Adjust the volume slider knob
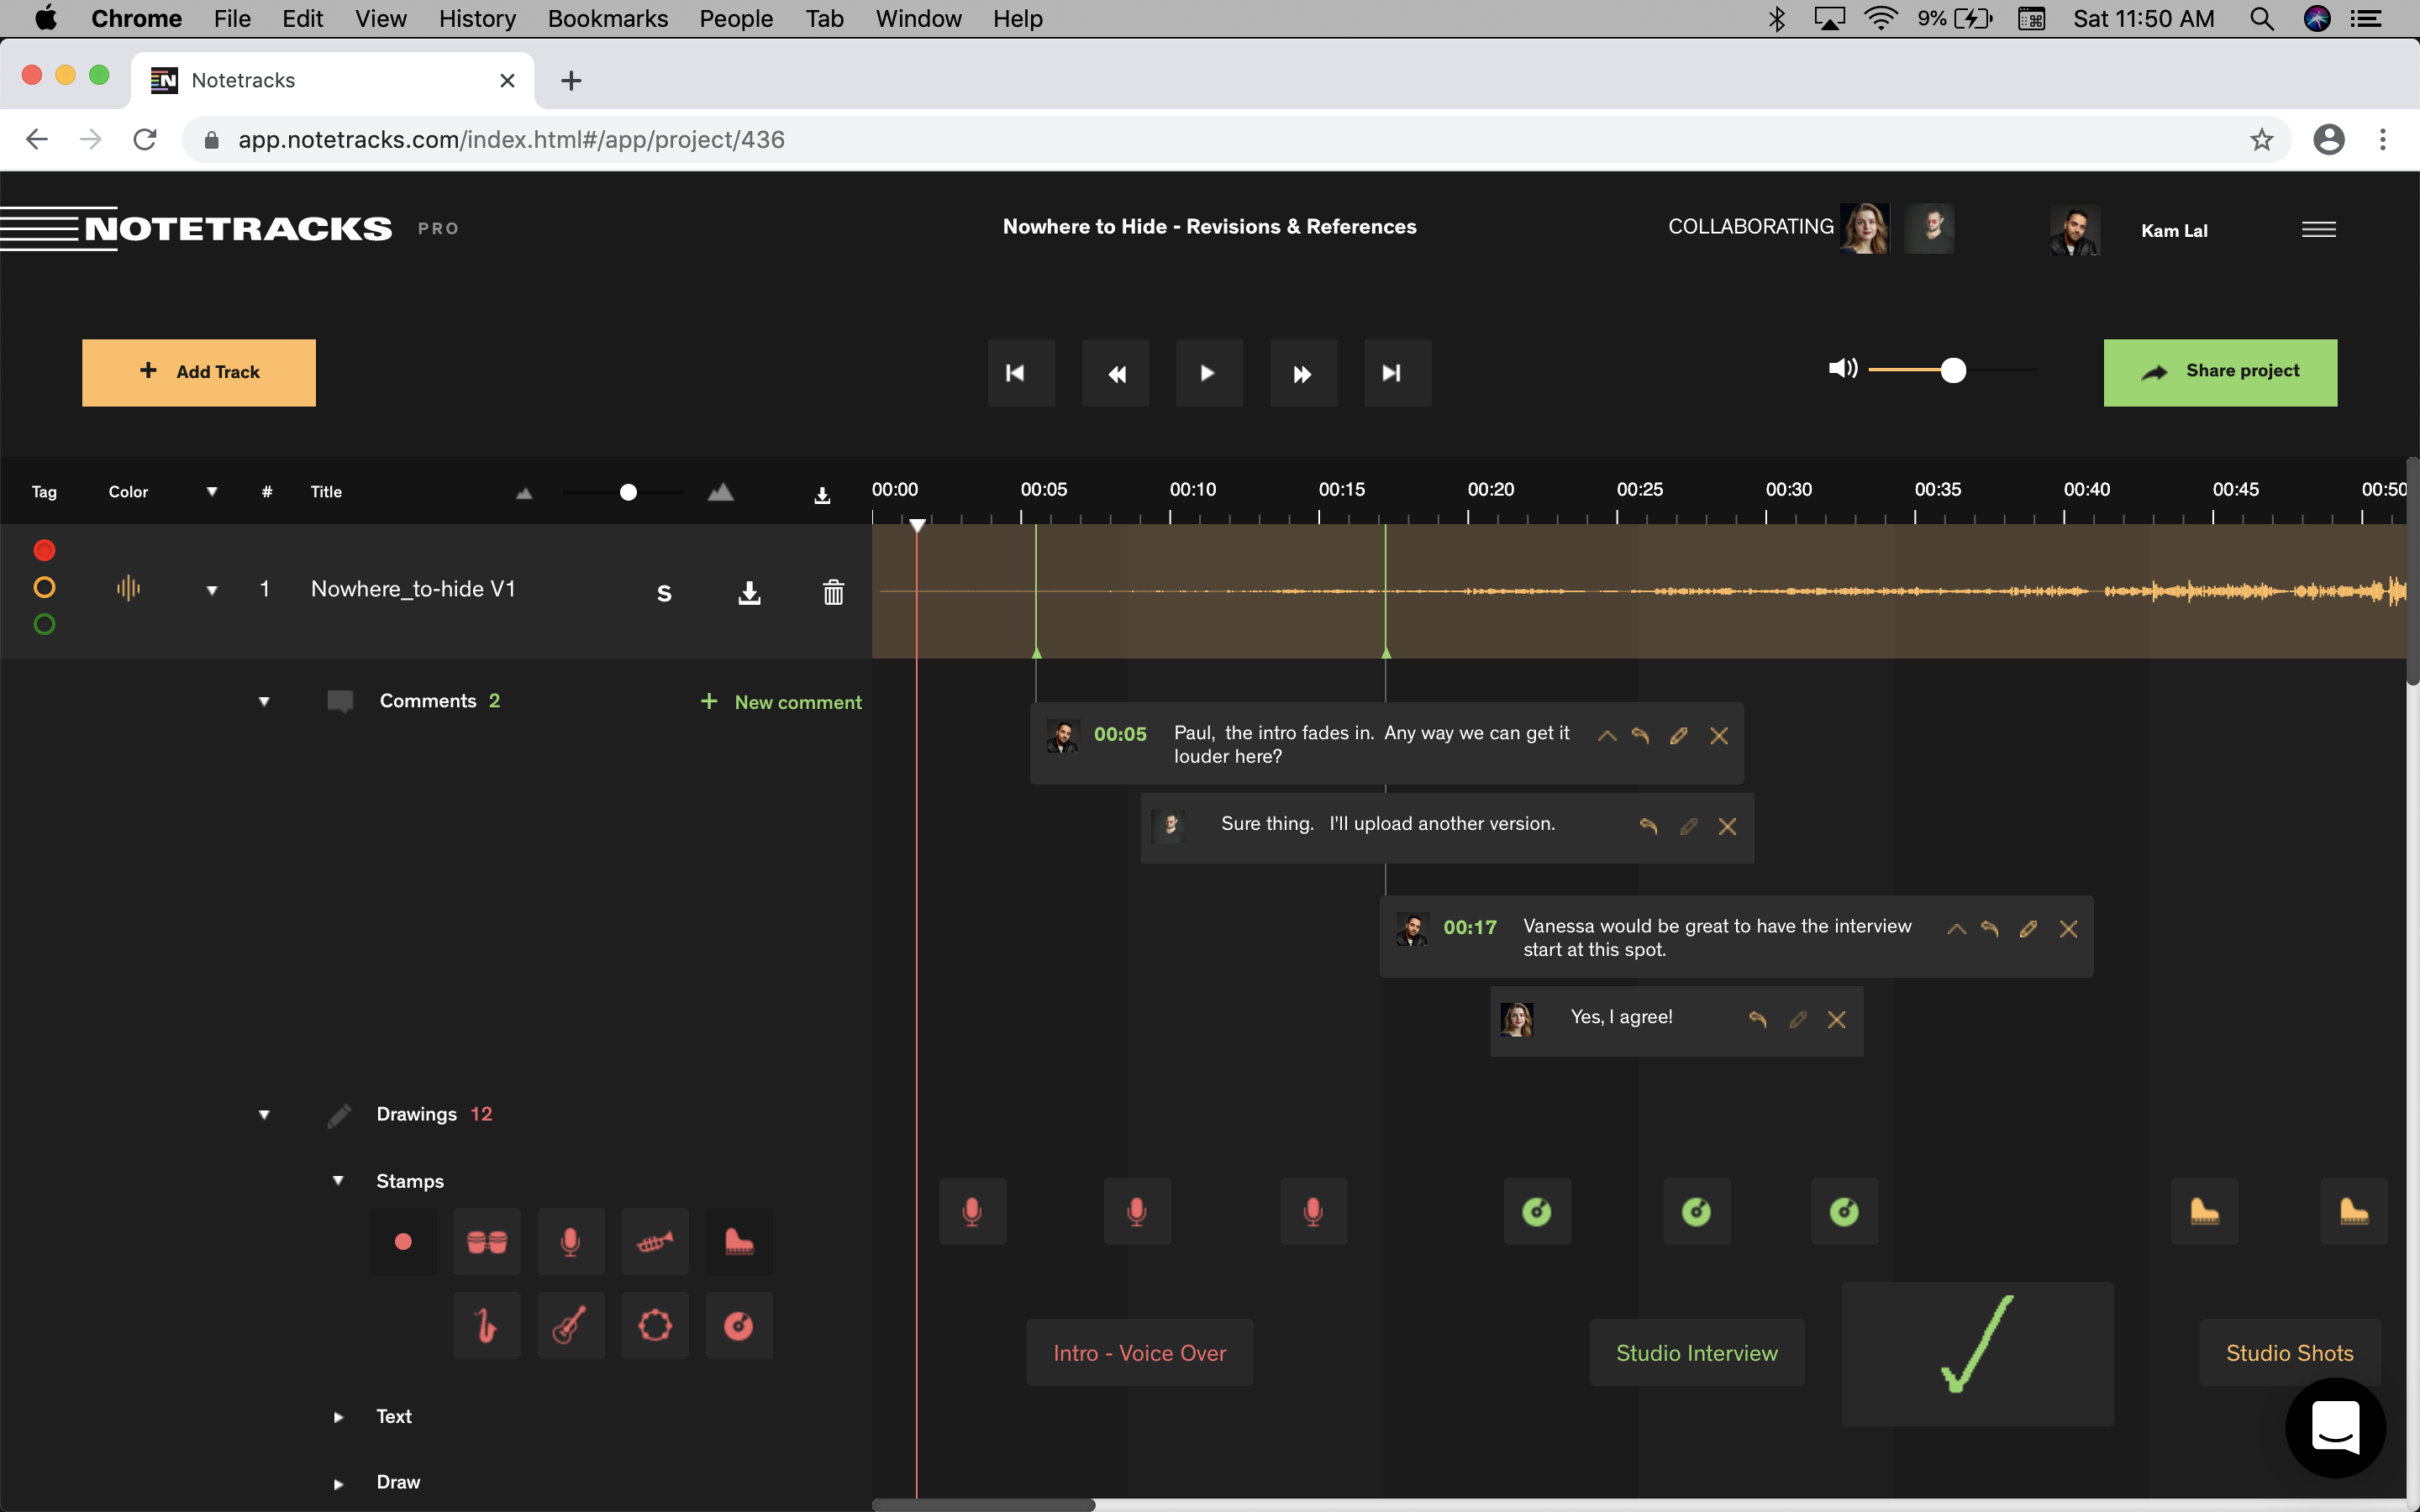This screenshot has width=2420, height=1512. tap(1953, 370)
